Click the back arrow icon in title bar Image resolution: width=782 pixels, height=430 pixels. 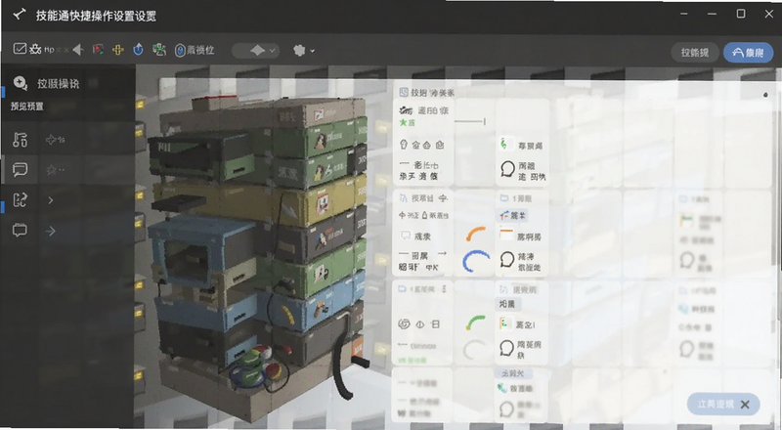click(20, 15)
